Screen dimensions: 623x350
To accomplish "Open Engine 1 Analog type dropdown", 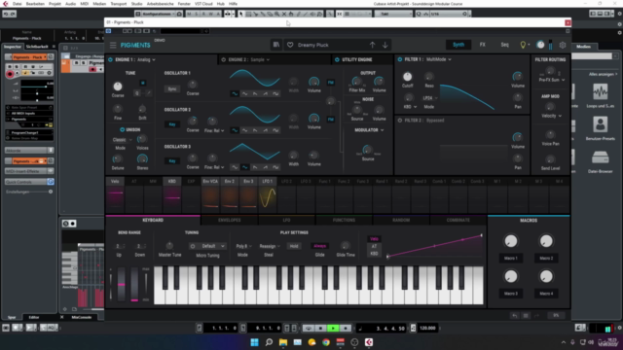I will pos(146,59).
